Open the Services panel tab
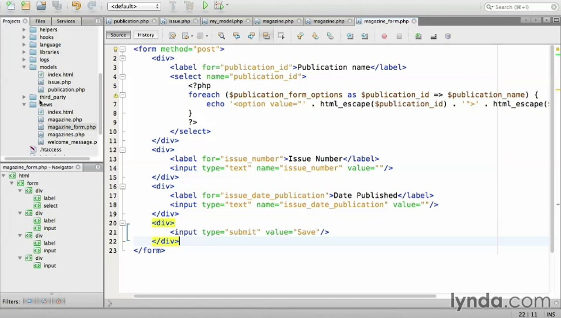 [x=66, y=21]
